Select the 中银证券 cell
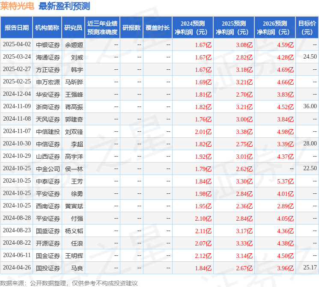Screen dimensions: 319x287 tap(48, 45)
